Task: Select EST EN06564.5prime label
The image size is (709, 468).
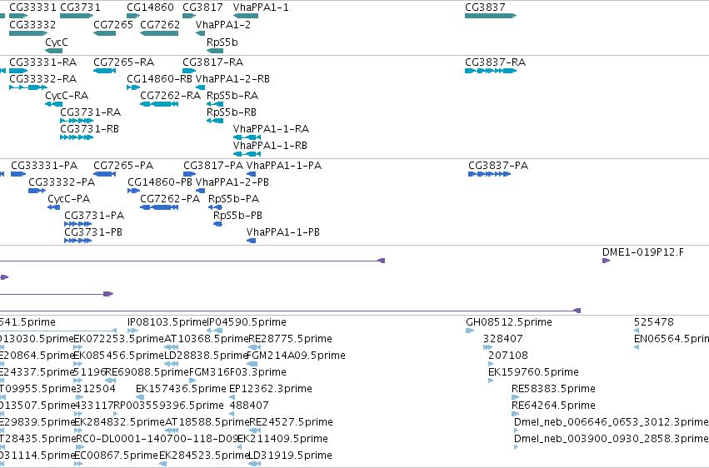Action: pos(671,339)
